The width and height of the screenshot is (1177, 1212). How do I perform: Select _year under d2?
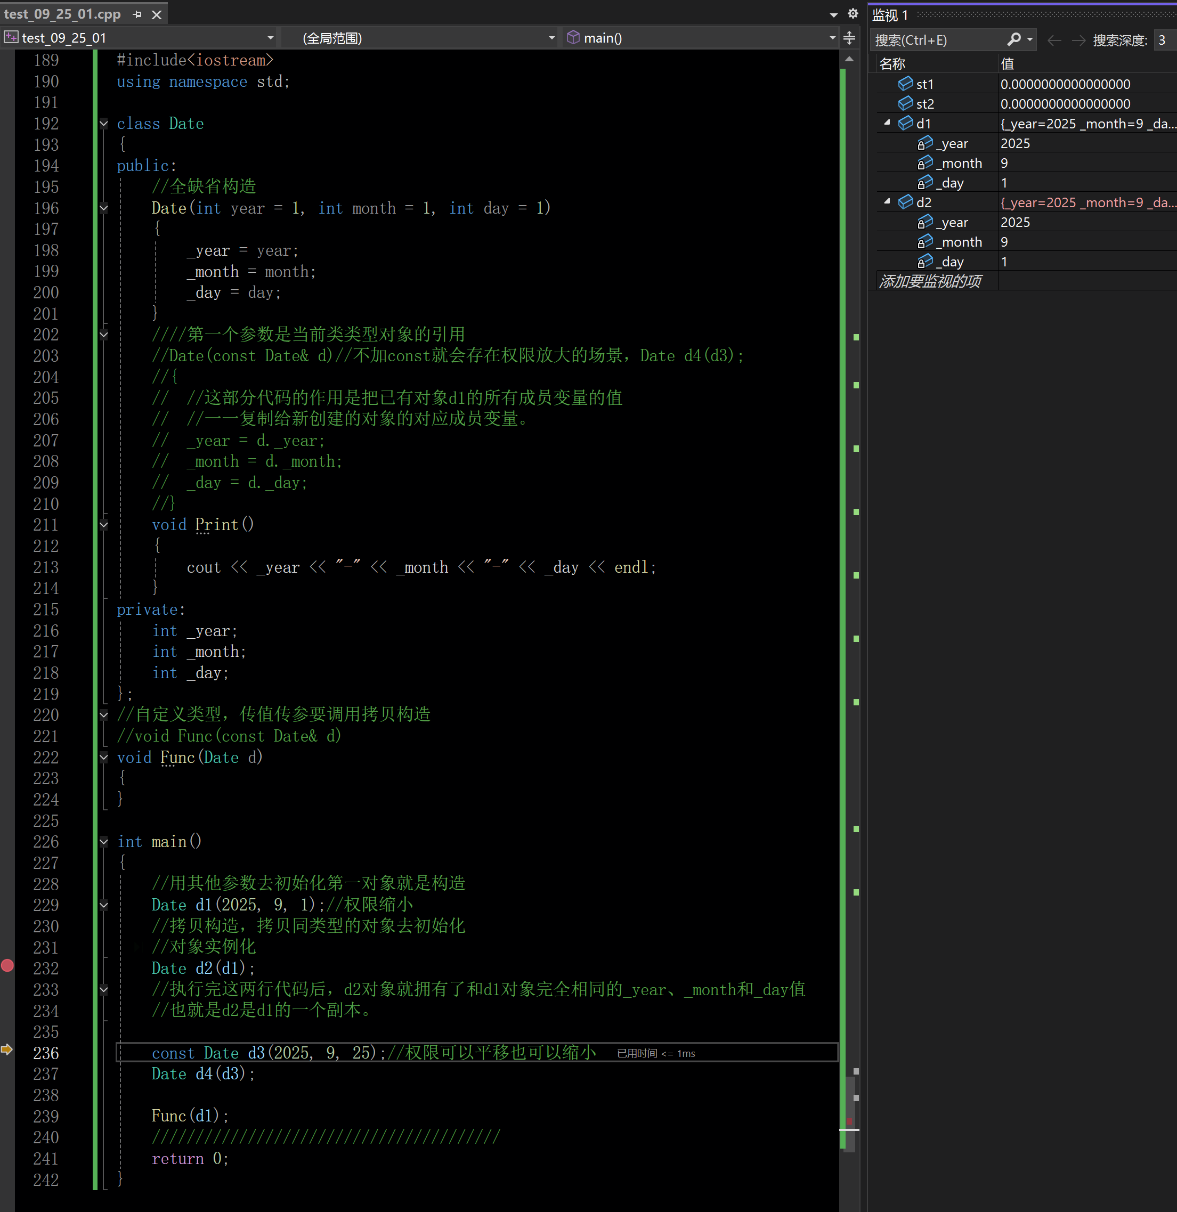pos(1027,222)
